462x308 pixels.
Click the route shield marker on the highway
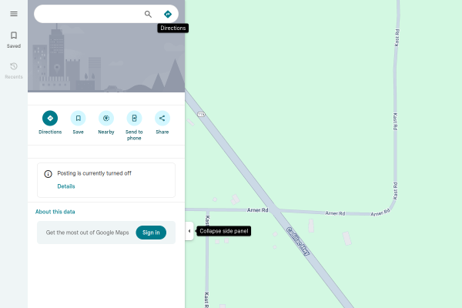tap(201, 114)
